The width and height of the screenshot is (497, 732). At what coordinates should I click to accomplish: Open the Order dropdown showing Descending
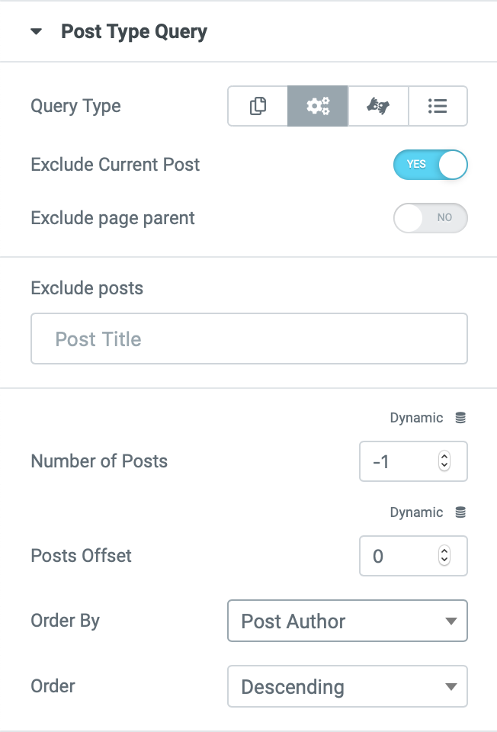(347, 687)
